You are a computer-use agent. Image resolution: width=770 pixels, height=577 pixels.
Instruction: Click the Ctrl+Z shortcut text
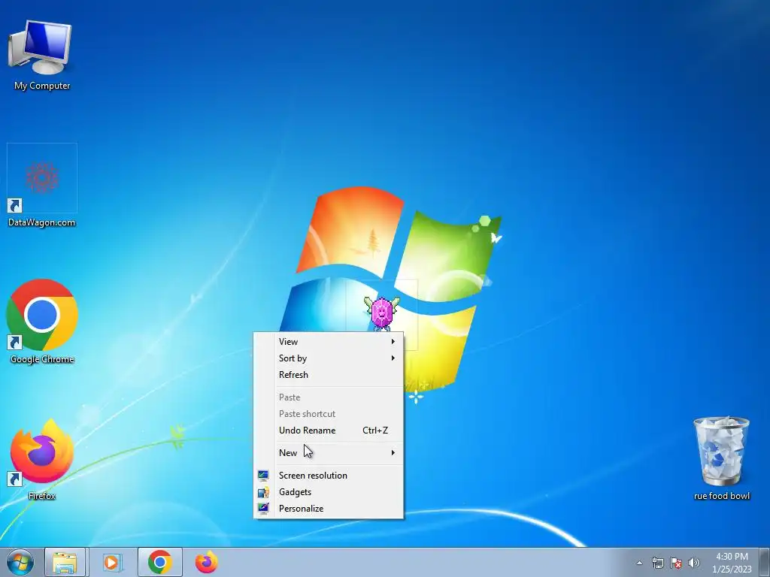pyautogui.click(x=375, y=430)
